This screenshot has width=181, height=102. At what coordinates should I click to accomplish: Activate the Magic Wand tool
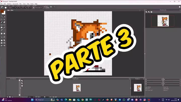[5, 19]
